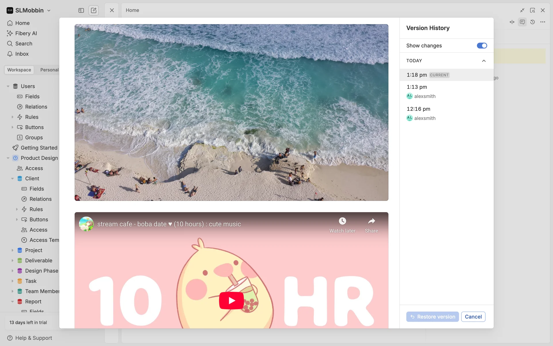This screenshot has width=553, height=346.
Task: Click the Restore version button
Action: 432,317
